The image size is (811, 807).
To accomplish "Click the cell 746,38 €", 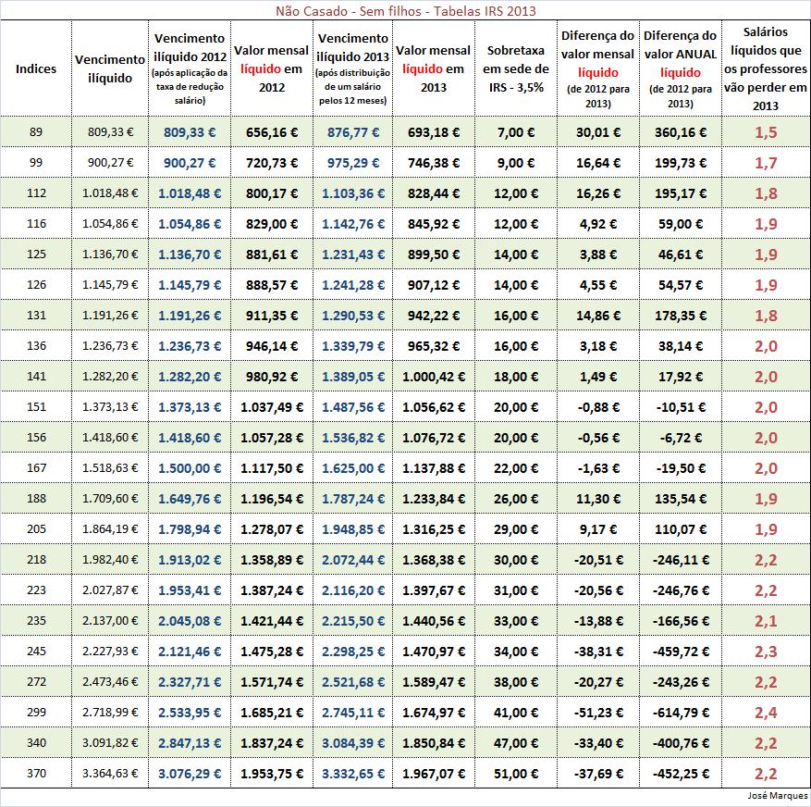I will (434, 163).
